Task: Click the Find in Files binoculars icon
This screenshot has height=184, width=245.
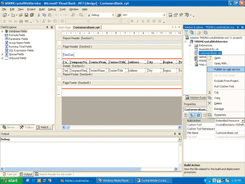Action: point(119,15)
